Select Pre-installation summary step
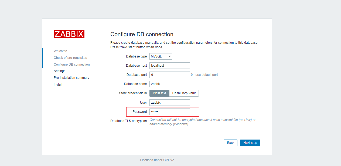This screenshot has height=166, width=341. (x=71, y=78)
